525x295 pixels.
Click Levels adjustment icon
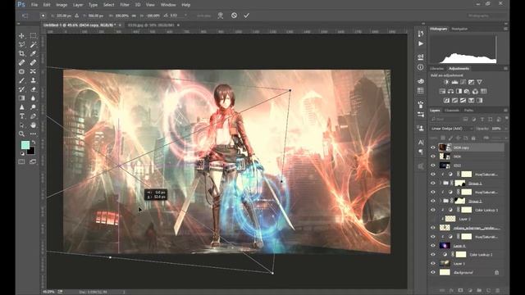[454, 82]
